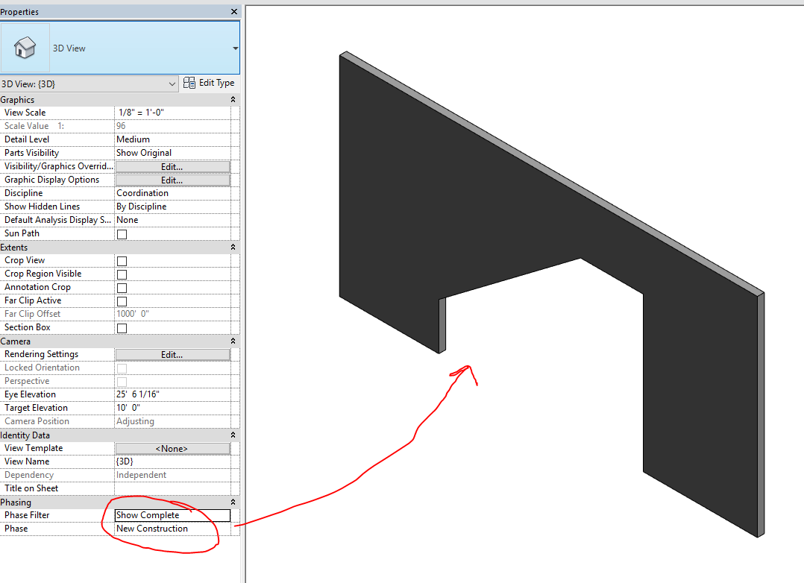The image size is (804, 583).
Task: Collapse the Extents section
Action: click(x=232, y=247)
